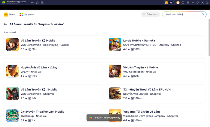Click the magnifier search icon
210x127 pixels.
click(203, 14)
